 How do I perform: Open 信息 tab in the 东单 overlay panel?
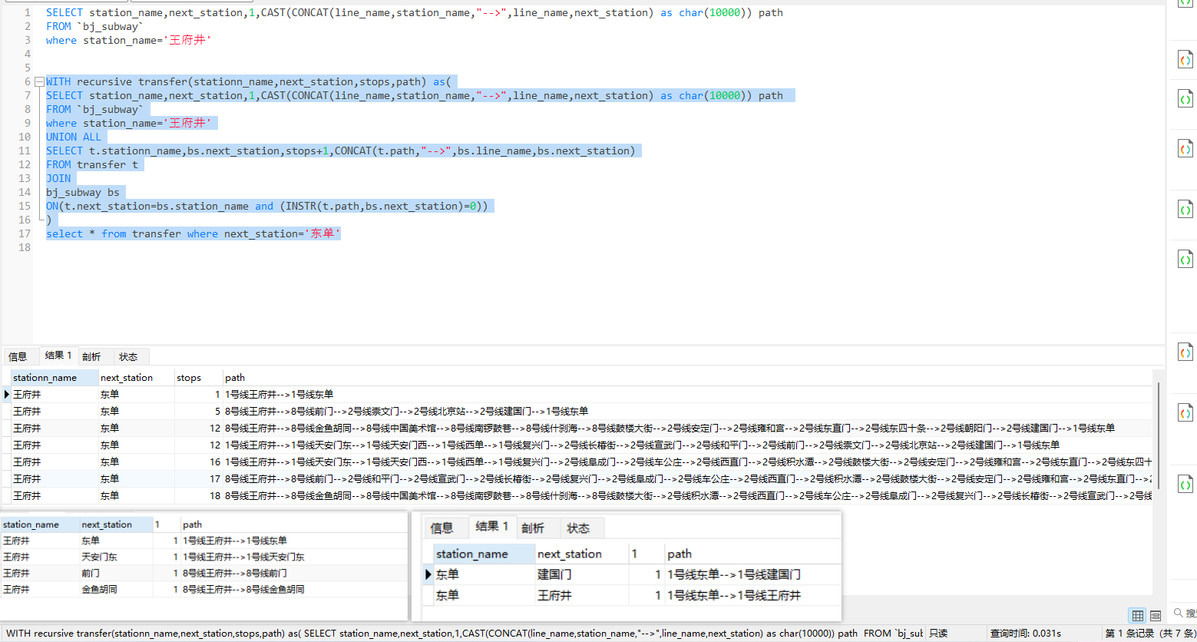click(x=441, y=528)
